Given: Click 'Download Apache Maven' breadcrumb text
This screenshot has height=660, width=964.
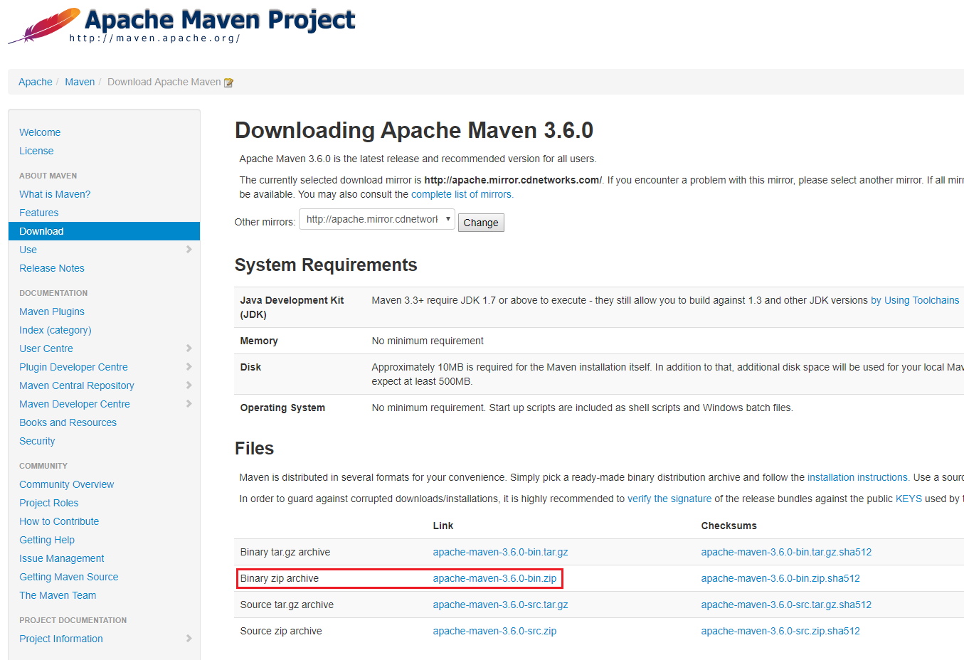Looking at the screenshot, I should (164, 82).
